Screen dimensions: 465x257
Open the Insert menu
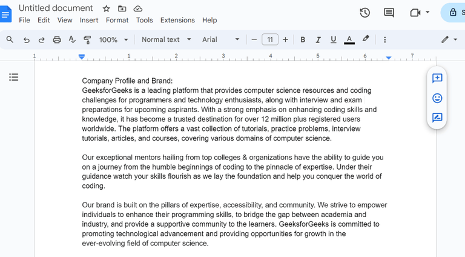click(x=89, y=20)
